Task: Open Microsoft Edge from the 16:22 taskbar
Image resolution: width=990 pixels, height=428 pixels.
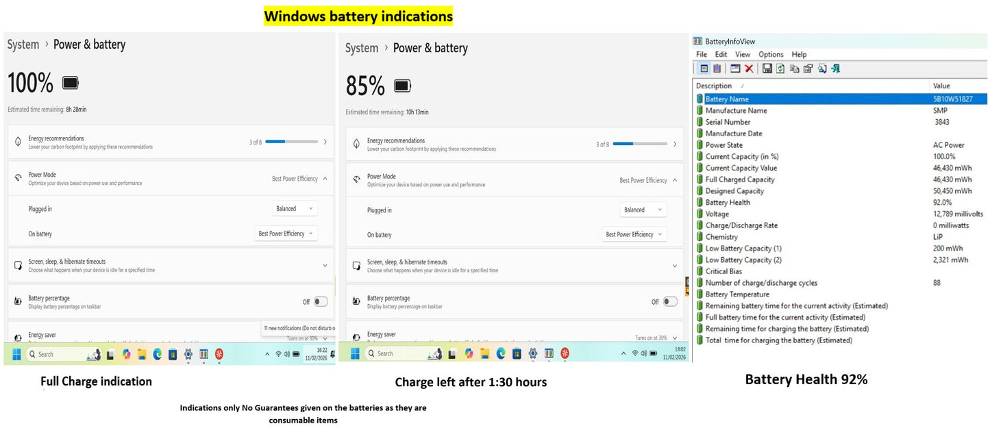Action: pos(157,354)
